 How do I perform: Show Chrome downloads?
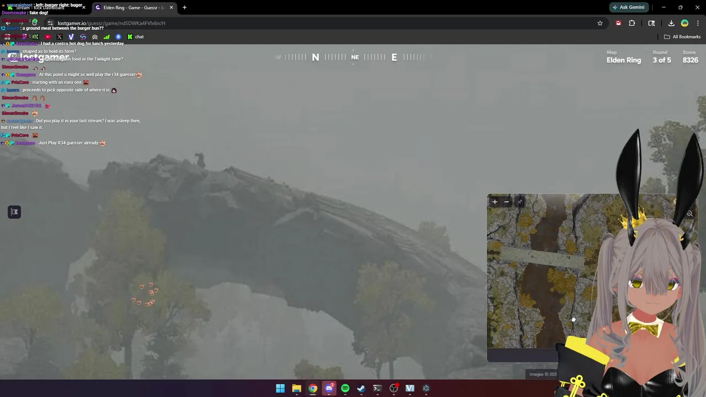(x=671, y=23)
